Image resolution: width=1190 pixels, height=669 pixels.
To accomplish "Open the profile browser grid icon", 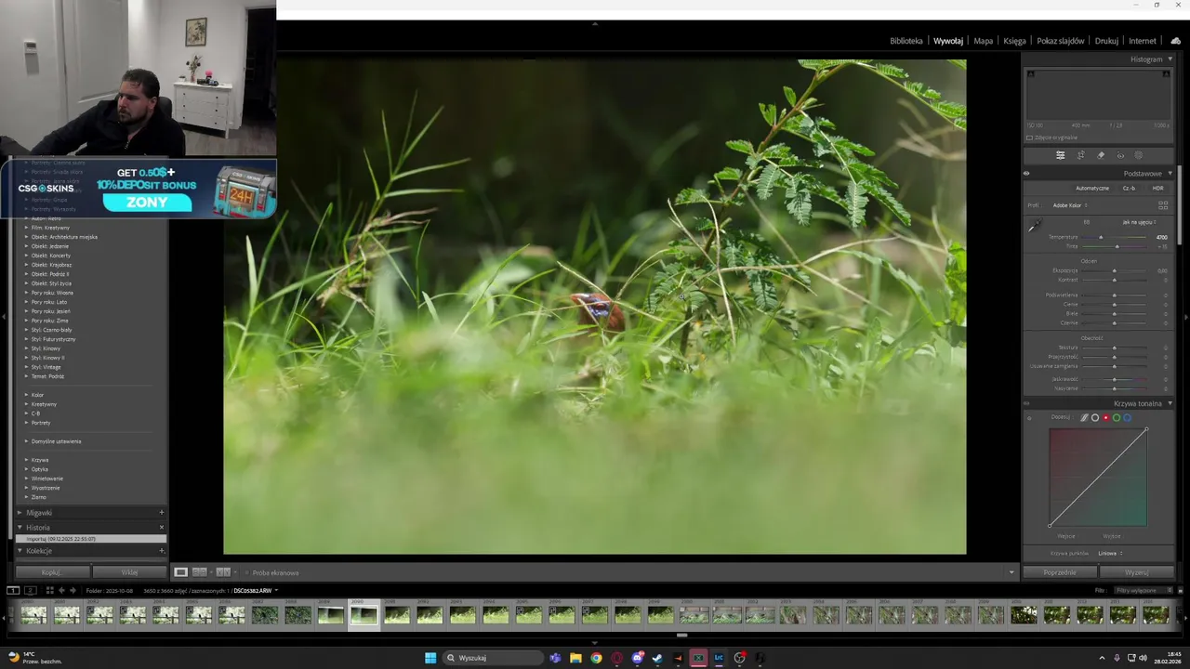I will tap(1162, 205).
